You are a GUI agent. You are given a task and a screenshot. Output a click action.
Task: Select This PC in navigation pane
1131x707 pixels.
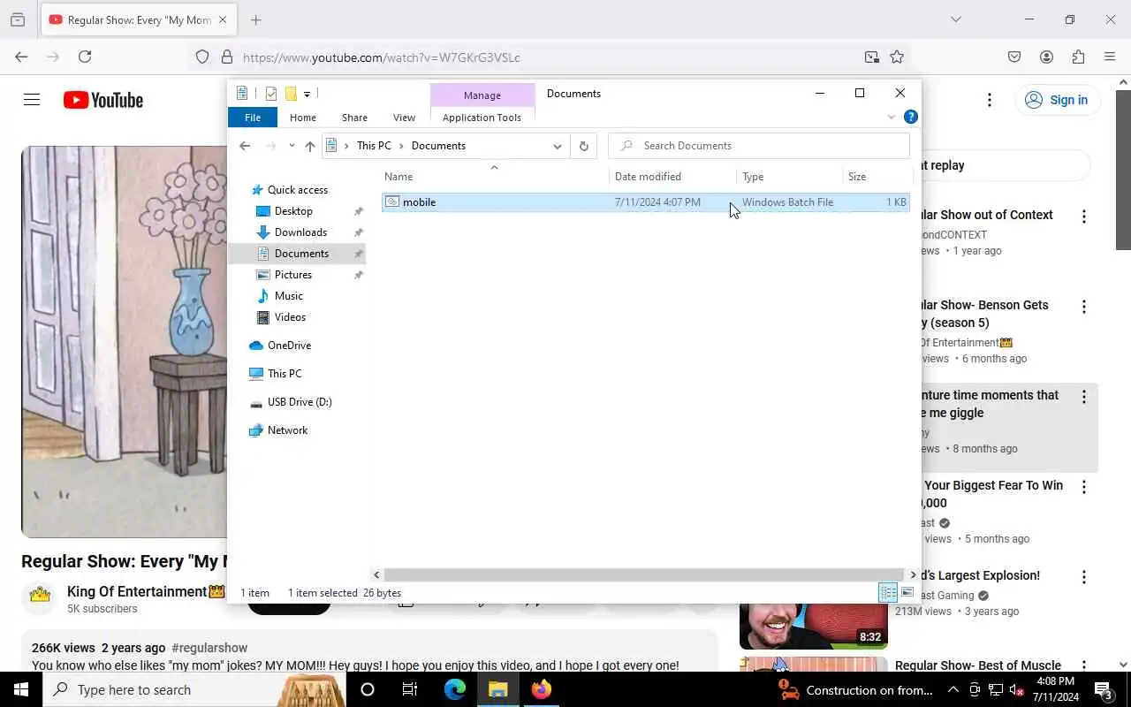click(x=285, y=374)
